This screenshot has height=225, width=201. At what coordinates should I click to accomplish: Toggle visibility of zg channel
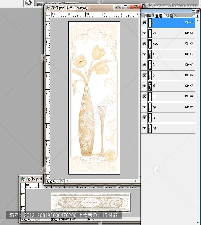coord(144,107)
